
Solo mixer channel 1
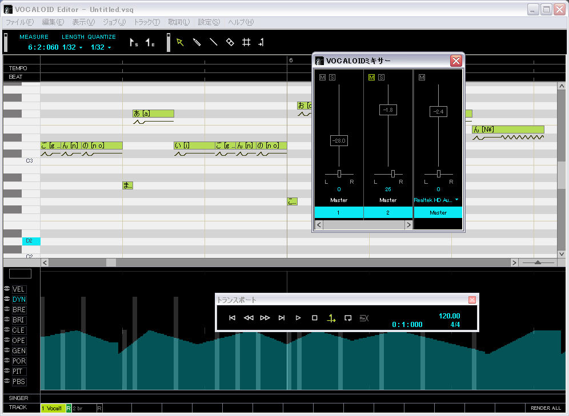click(x=332, y=77)
